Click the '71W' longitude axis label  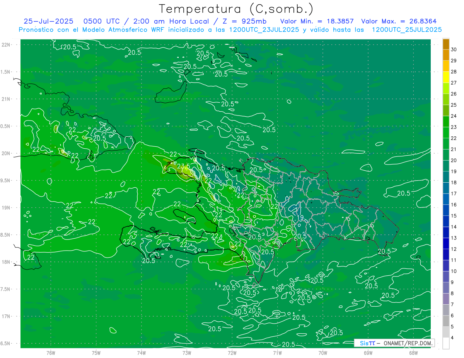[277, 353]
